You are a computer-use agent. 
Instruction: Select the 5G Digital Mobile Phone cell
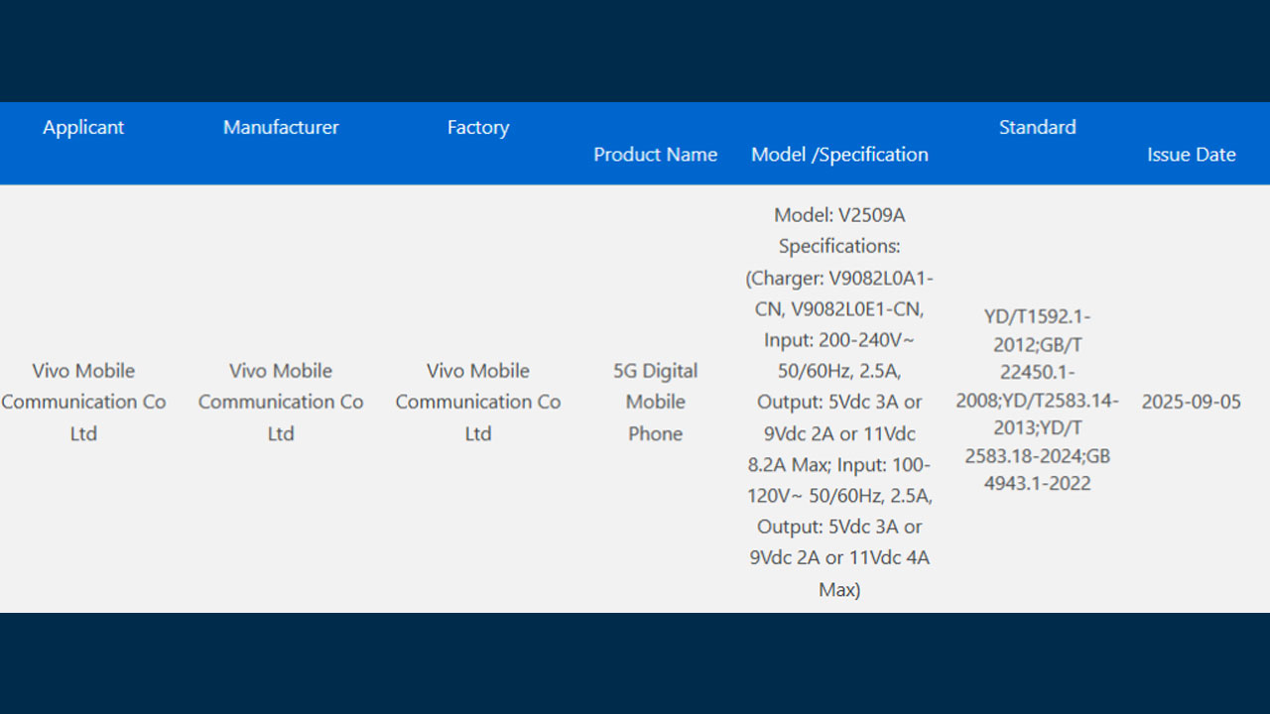coord(655,402)
